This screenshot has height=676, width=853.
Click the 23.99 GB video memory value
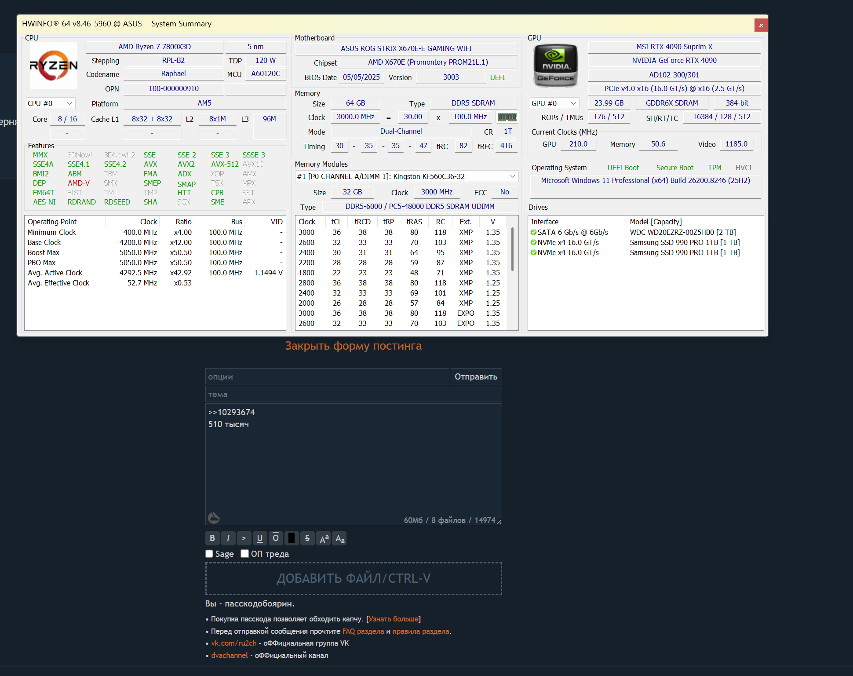[x=609, y=103]
